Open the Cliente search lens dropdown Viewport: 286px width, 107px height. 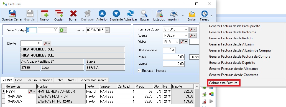pos(47,43)
